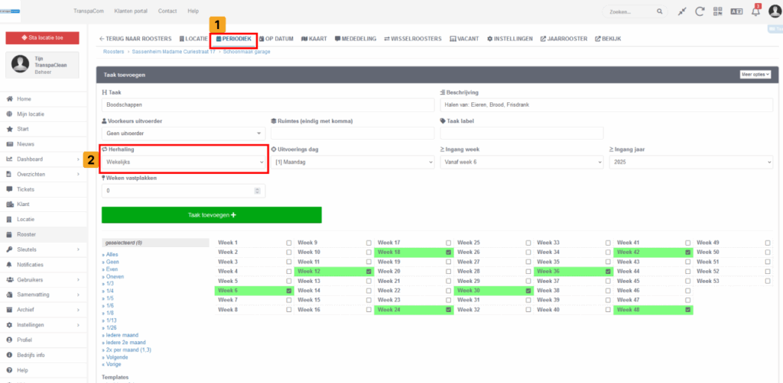Open Bedrijfs info in sidebar
This screenshot has width=783, height=383.
coord(31,355)
